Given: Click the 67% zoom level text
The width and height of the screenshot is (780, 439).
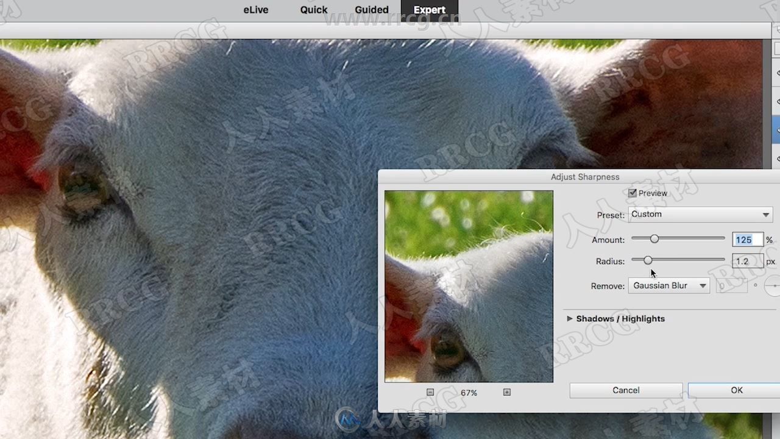Looking at the screenshot, I should coord(469,393).
